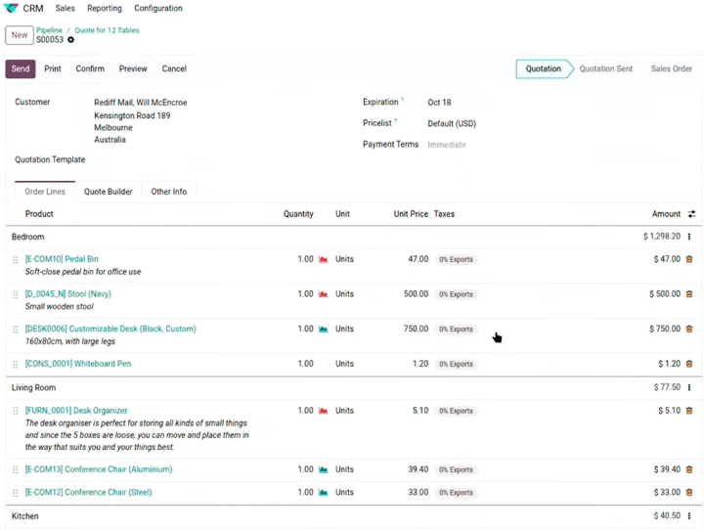The width and height of the screenshot is (704, 530).
Task: Open the Reporting menu
Action: click(105, 8)
